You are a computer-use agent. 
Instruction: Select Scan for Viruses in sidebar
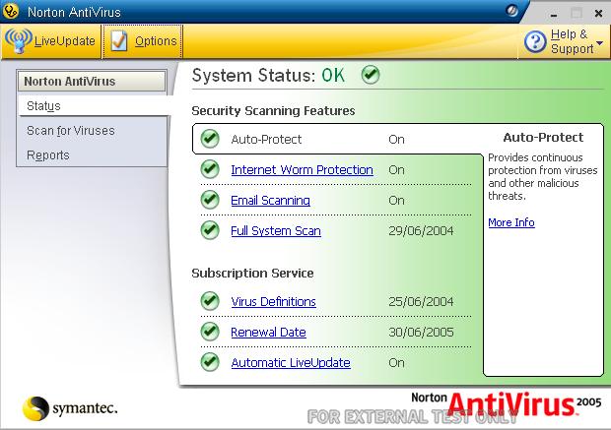pyautogui.click(x=71, y=130)
